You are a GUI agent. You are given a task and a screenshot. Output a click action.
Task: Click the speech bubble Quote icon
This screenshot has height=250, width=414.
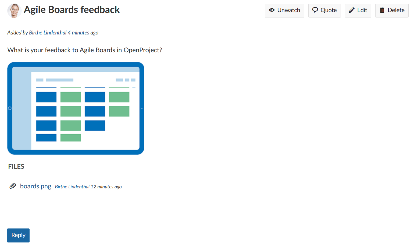(x=315, y=10)
